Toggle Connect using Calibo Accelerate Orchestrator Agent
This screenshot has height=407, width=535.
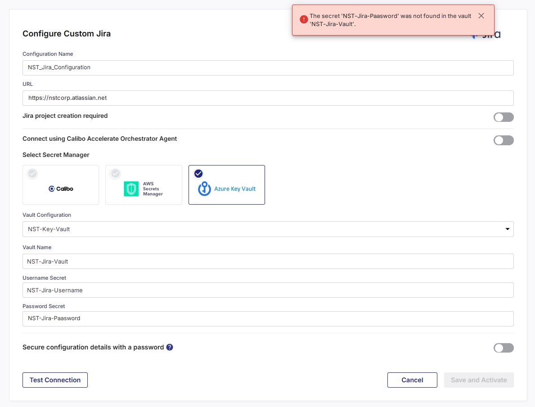[x=503, y=140]
